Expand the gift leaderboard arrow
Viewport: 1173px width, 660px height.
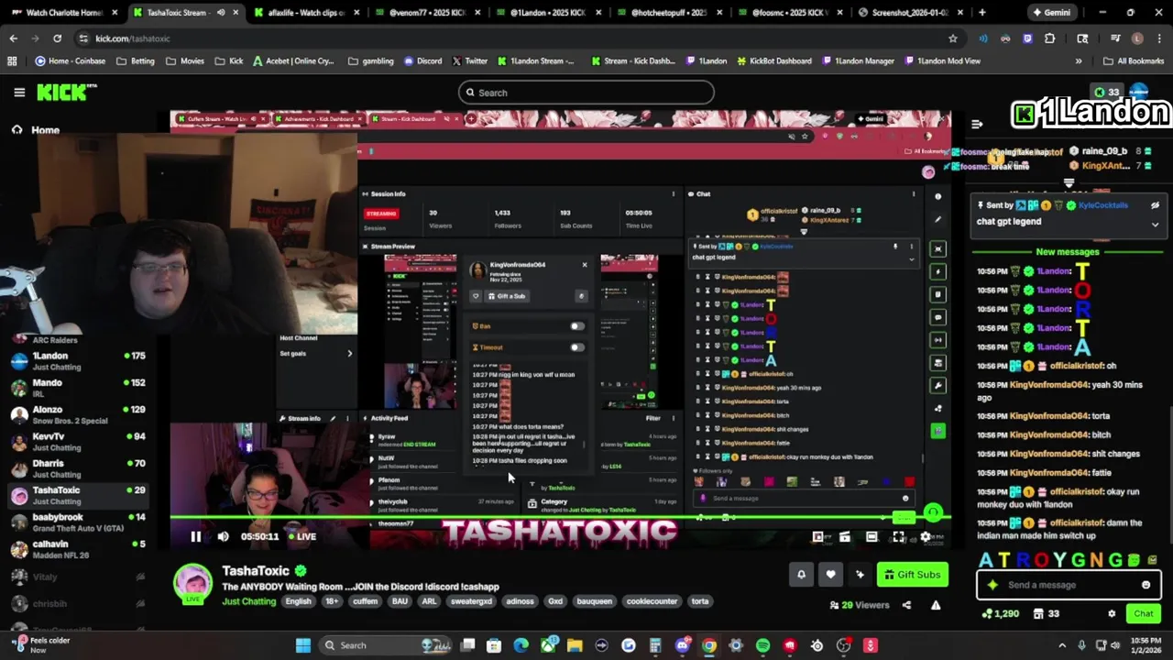tap(1069, 183)
